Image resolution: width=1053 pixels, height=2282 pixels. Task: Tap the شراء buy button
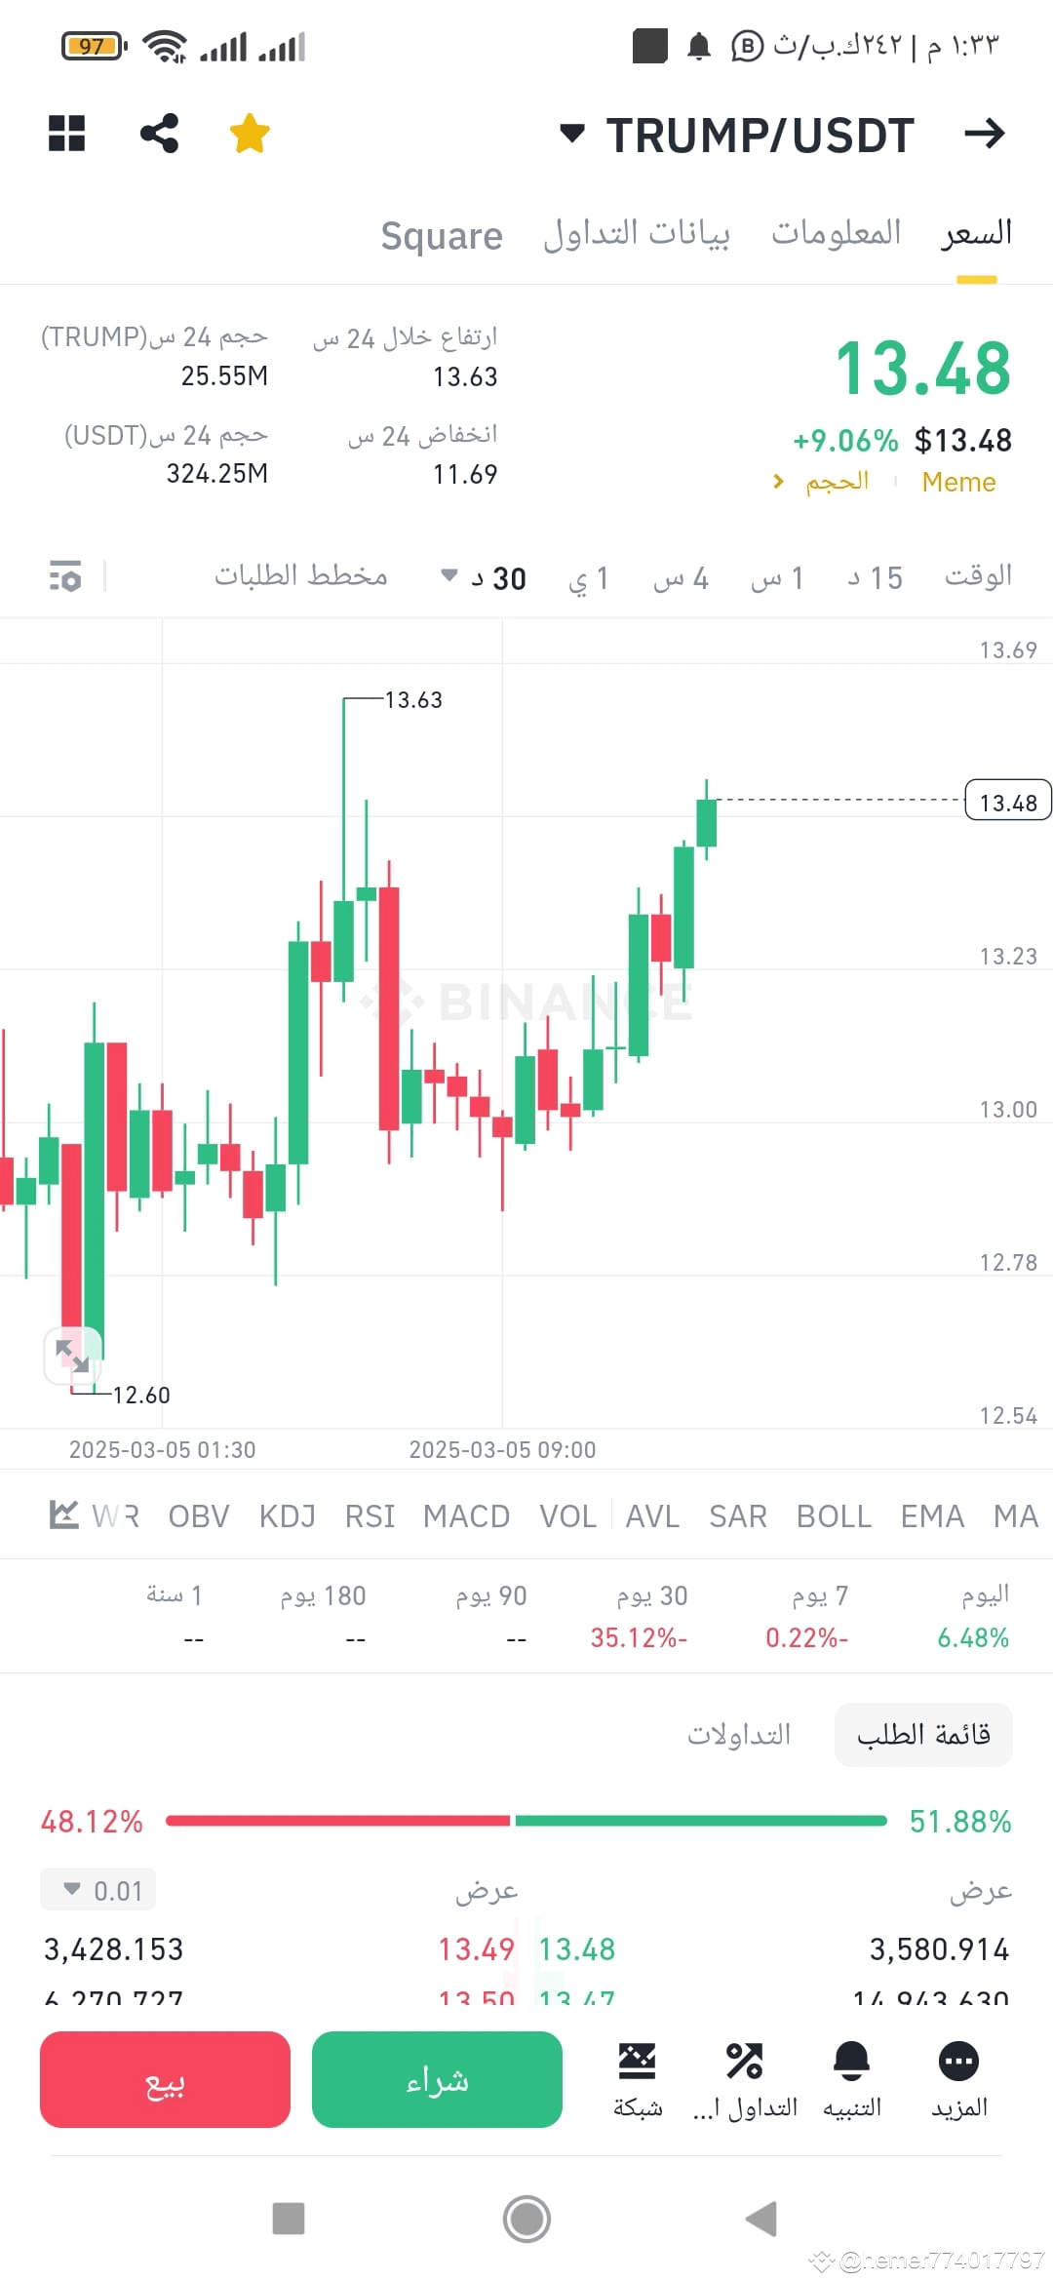click(437, 2080)
